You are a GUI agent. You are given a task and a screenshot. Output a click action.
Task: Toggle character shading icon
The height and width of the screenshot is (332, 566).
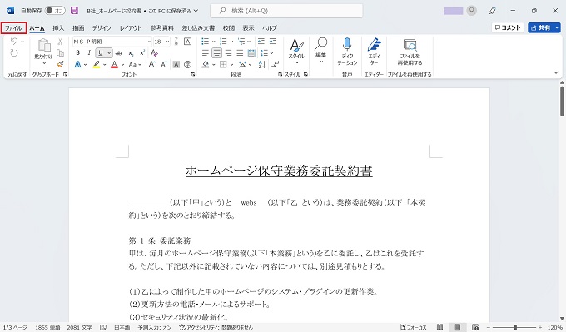click(x=176, y=65)
